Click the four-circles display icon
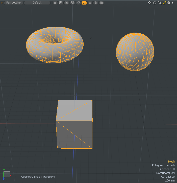 [61, 3]
